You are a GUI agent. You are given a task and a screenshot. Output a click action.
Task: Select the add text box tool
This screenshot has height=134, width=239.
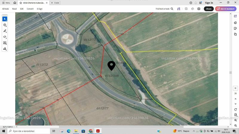[x=5, y=43]
